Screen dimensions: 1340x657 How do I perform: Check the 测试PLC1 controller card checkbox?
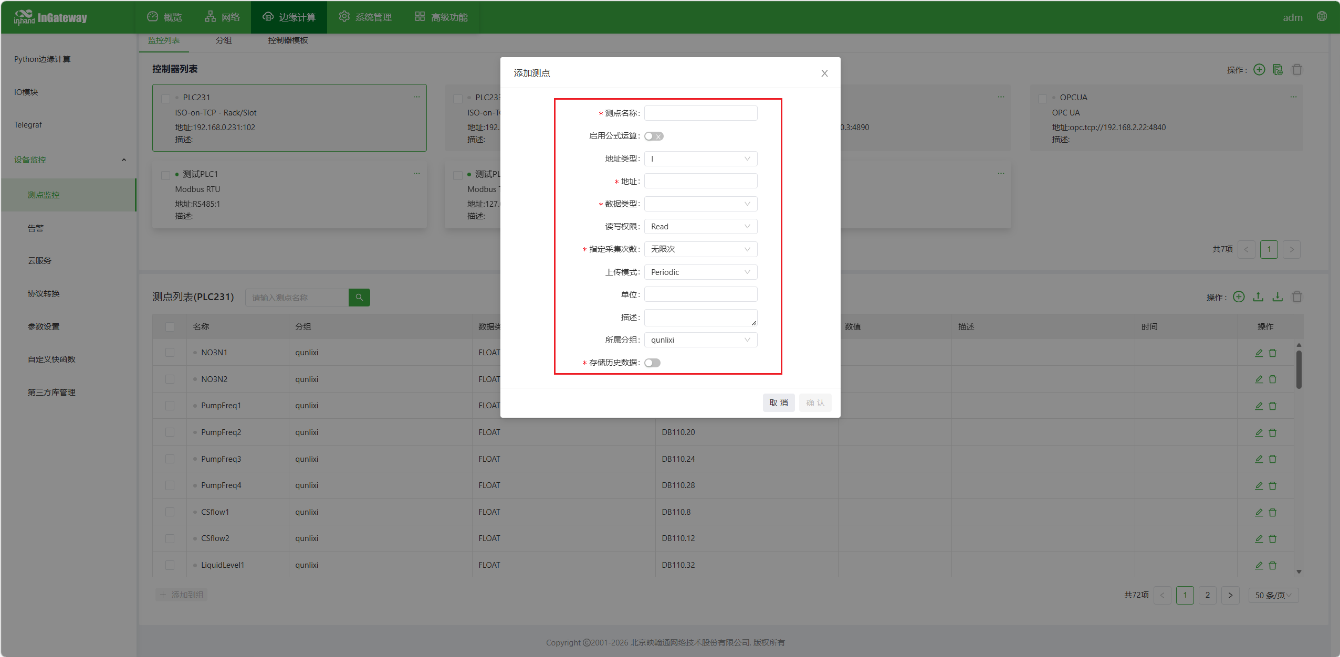point(165,175)
